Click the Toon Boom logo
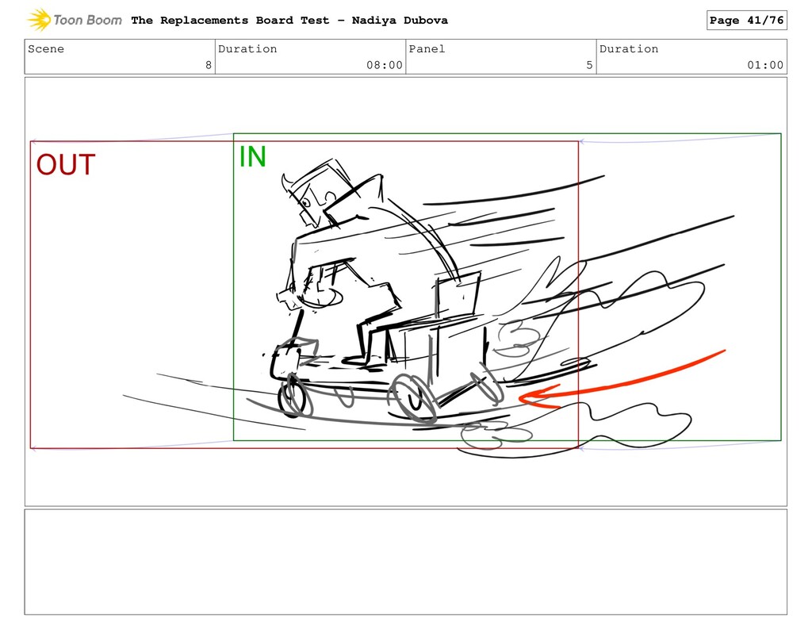 point(74,20)
